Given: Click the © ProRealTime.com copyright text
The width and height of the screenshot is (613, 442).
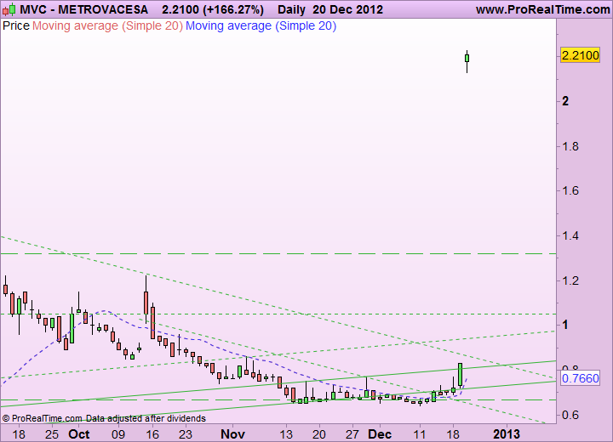Looking at the screenshot, I should (43, 418).
